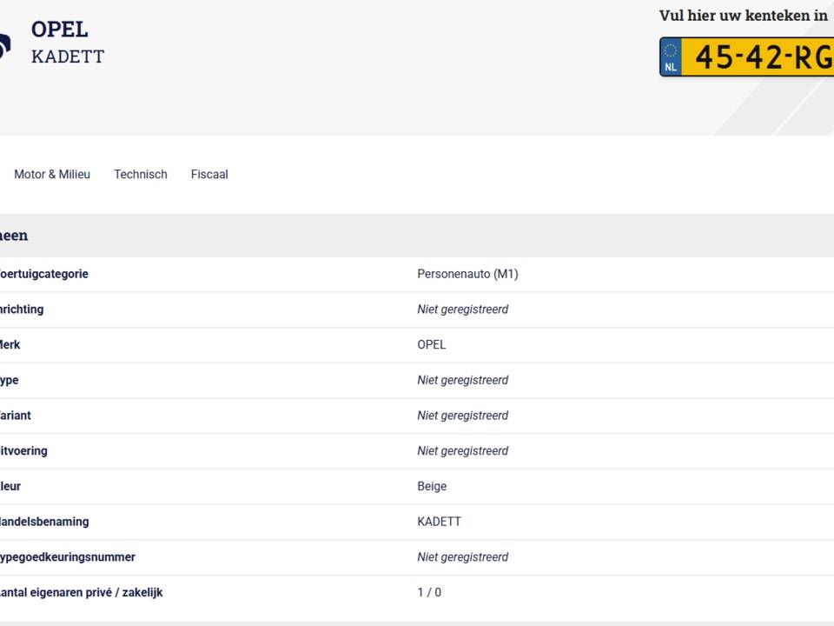This screenshot has height=626, width=834.
Task: Select the 'Personenauto (M1)' value
Action: [467, 274]
